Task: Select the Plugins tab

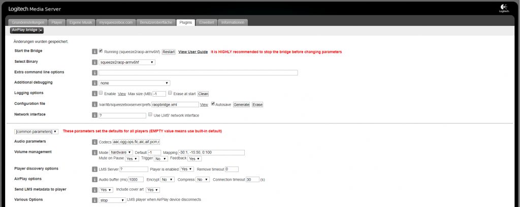Action: (185, 22)
